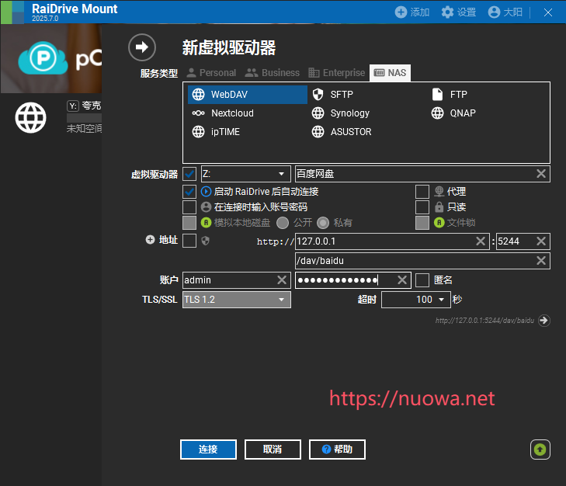Click the pCloud banner thumbnail
Image resolution: width=566 pixels, height=486 pixels.
pyautogui.click(x=51, y=58)
